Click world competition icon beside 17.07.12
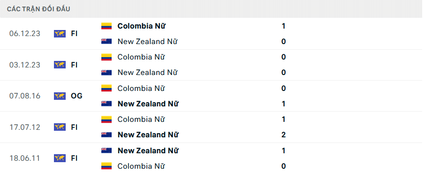The height and width of the screenshot is (172, 425). tap(60, 127)
